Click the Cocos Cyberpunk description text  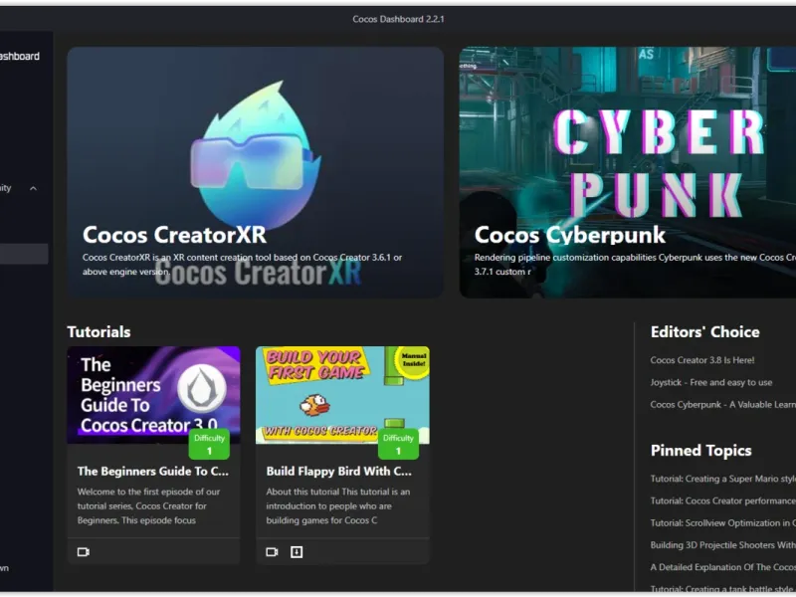click(x=635, y=265)
